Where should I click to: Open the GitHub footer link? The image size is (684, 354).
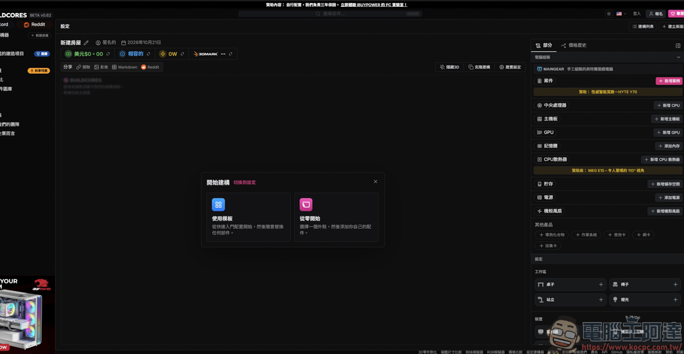(617, 352)
